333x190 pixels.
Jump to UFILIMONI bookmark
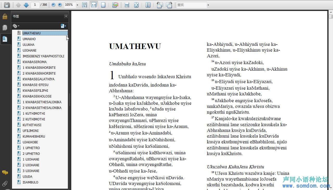(30, 131)
